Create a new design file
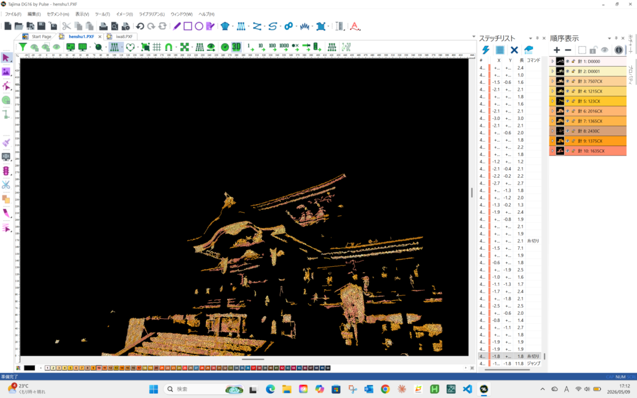The height and width of the screenshot is (398, 637). tap(7, 26)
